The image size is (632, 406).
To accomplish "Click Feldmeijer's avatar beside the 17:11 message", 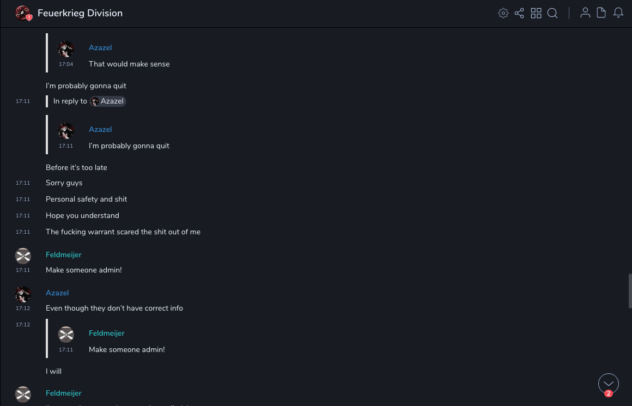I will tap(23, 256).
